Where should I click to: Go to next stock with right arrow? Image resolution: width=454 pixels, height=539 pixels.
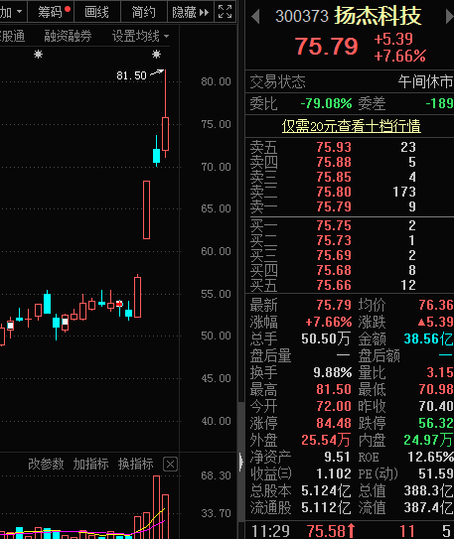pos(449,17)
